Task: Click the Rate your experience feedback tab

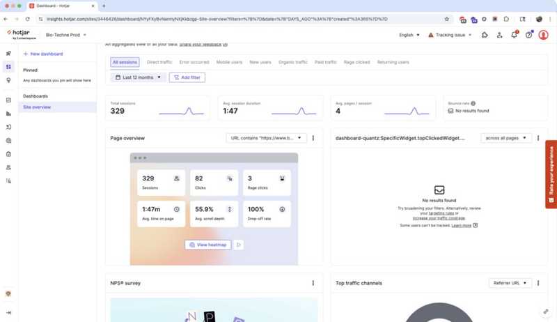Action: coord(551,174)
